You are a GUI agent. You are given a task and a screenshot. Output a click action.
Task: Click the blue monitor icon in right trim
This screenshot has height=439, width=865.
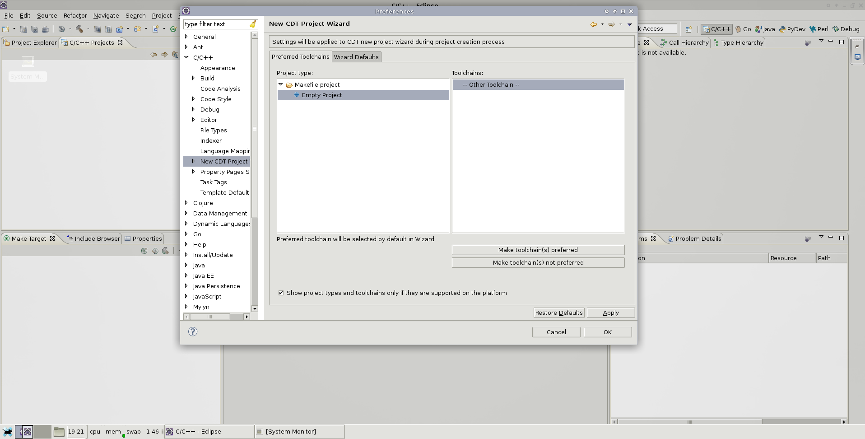coord(857,57)
